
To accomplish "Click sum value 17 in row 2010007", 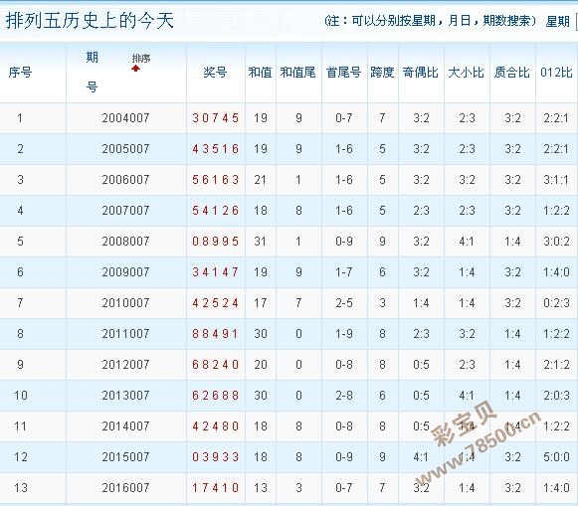I will (x=261, y=303).
